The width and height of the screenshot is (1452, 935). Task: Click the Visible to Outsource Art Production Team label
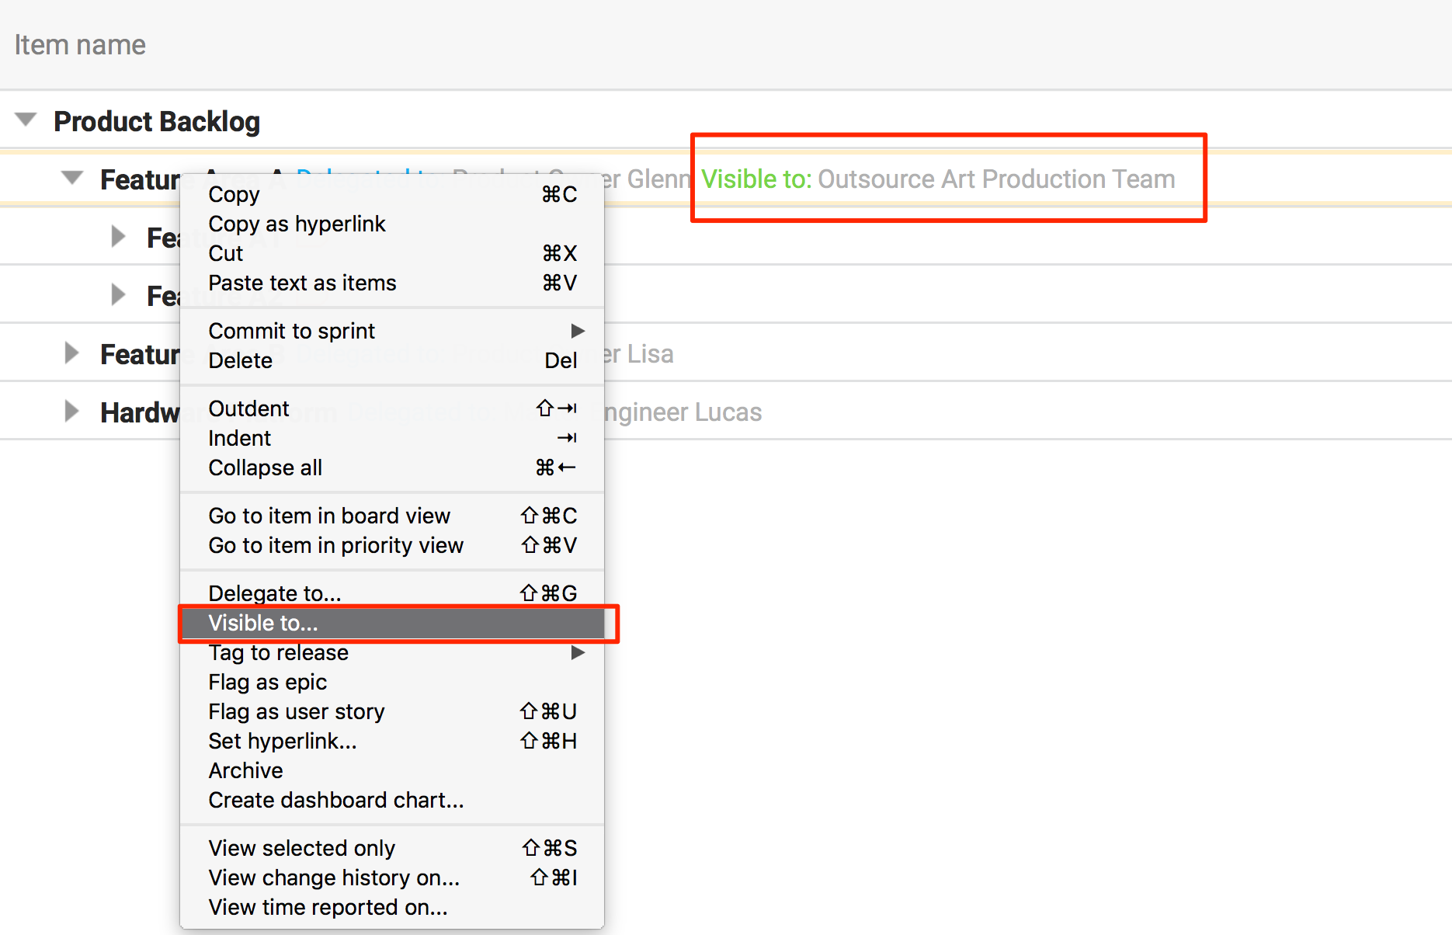tap(938, 179)
